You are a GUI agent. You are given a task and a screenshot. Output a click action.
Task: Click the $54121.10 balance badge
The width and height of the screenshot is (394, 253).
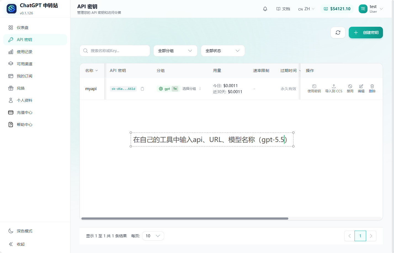pyautogui.click(x=337, y=9)
